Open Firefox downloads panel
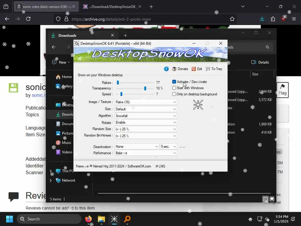Screen dimensions: 301x226 coord(262,19)
